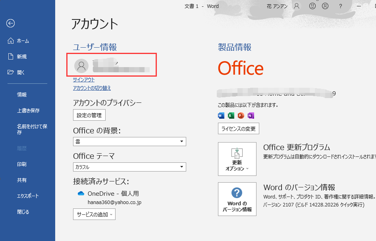Viewport: 376px width, 241px height.
Task: Send a frown feedback face icon
Action: click(x=325, y=6)
